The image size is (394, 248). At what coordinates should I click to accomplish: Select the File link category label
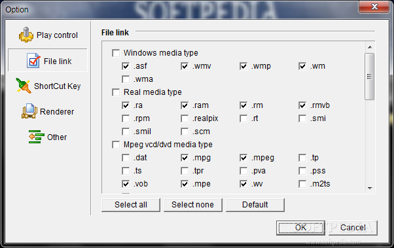pyautogui.click(x=58, y=61)
